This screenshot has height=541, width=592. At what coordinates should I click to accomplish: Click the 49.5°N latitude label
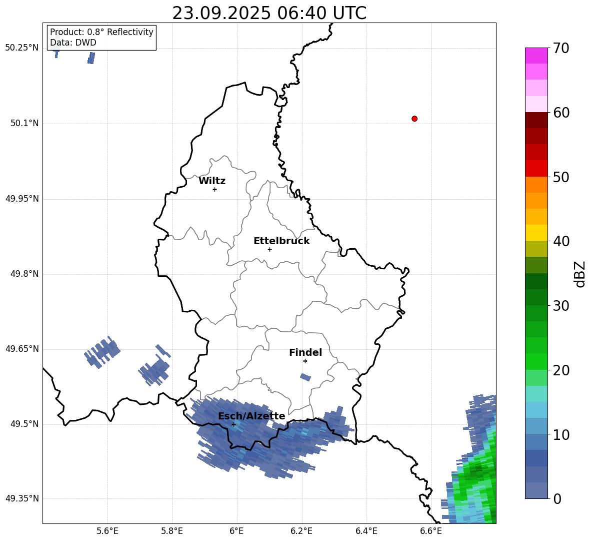click(x=24, y=424)
